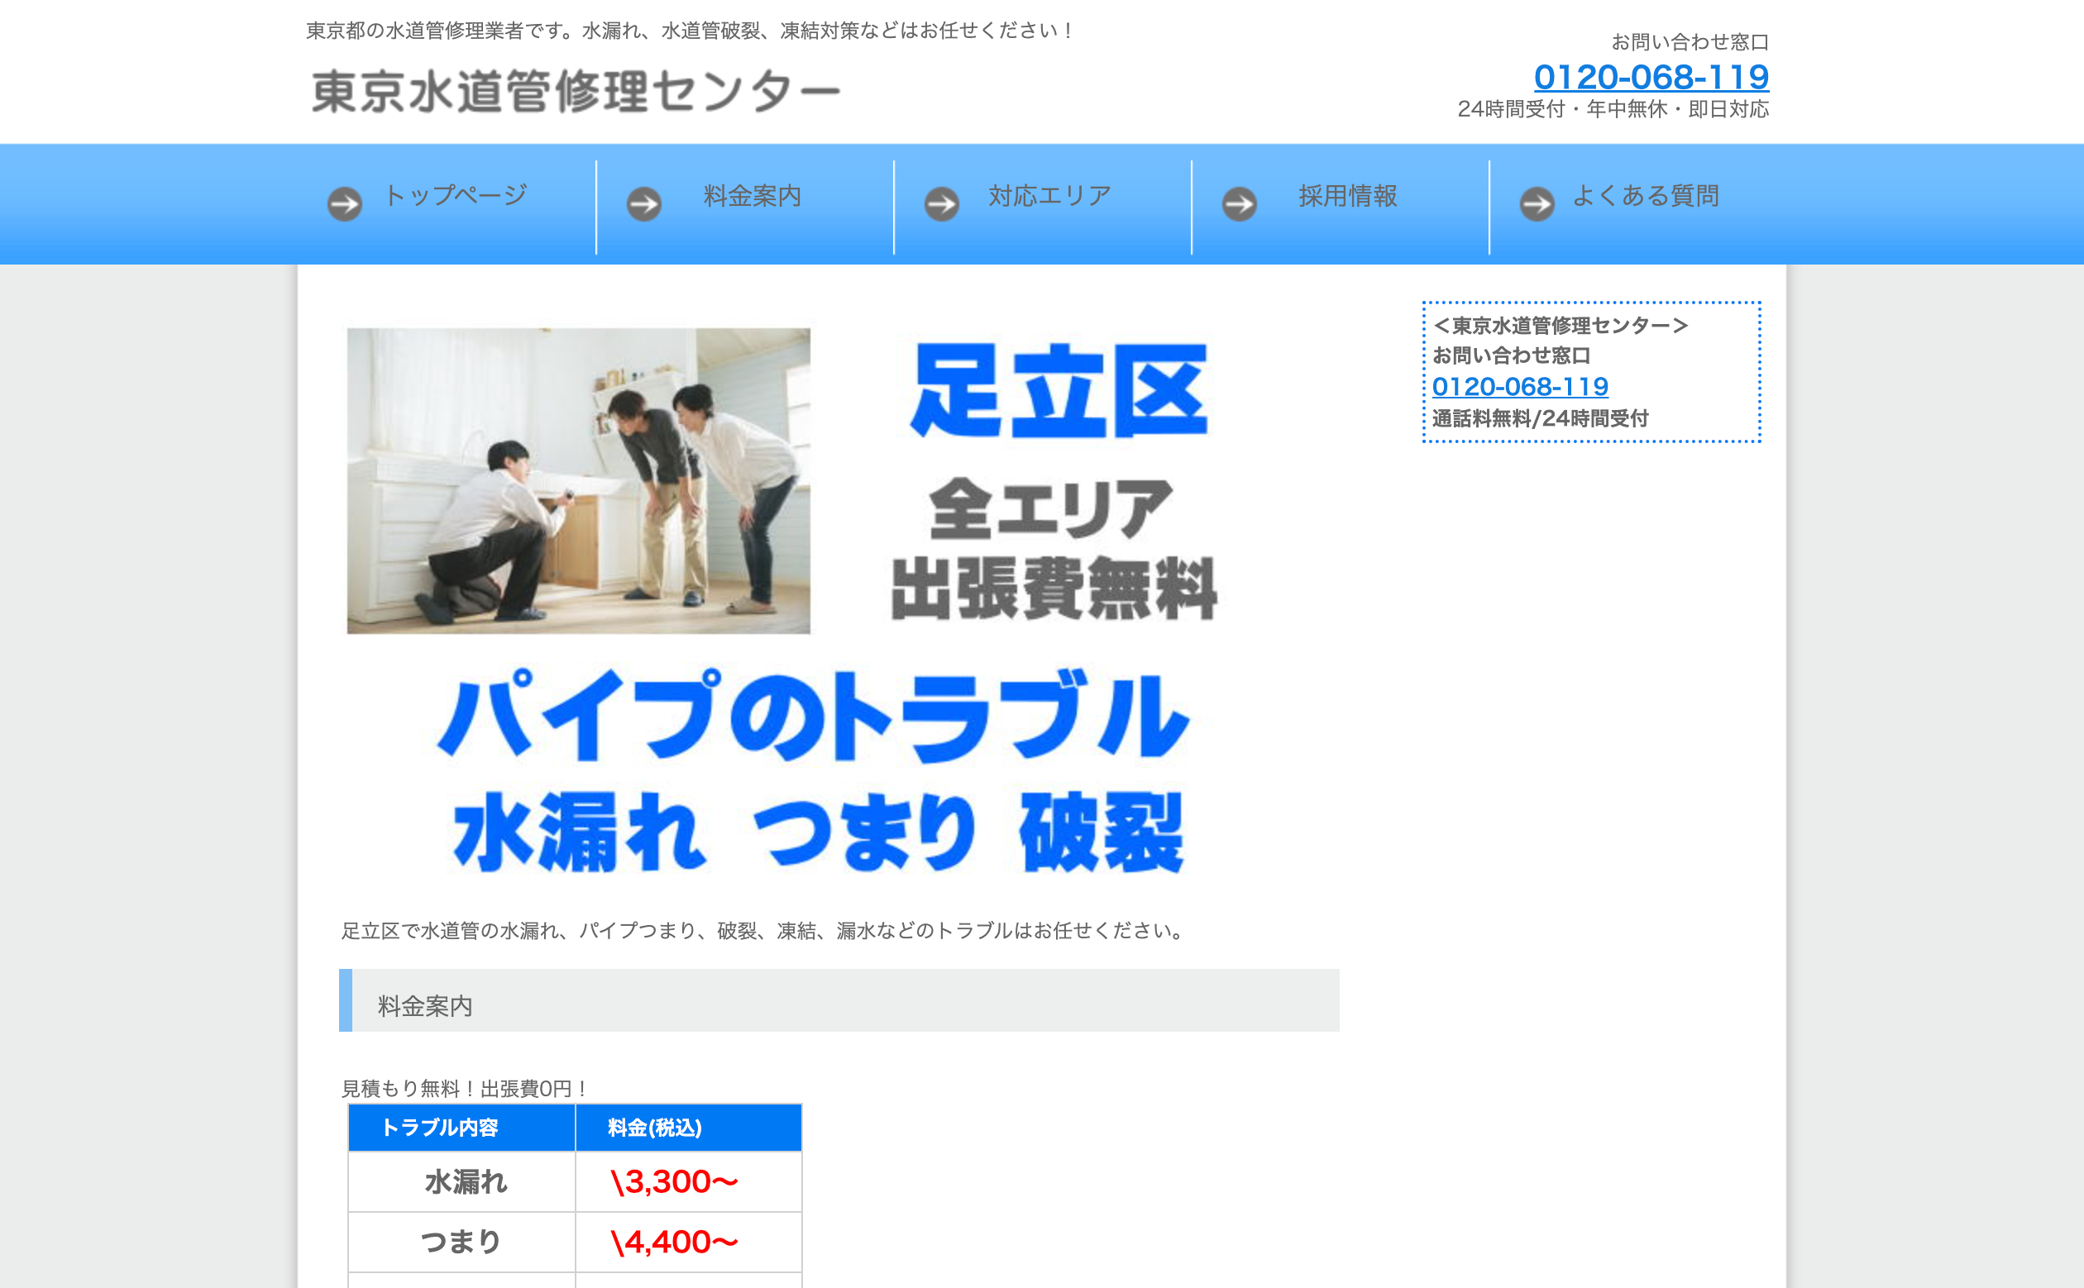Screen dimensions: 2084x1288
Task: Click the 見積もり無料！出張費0円！ text
Action: tap(464, 1089)
